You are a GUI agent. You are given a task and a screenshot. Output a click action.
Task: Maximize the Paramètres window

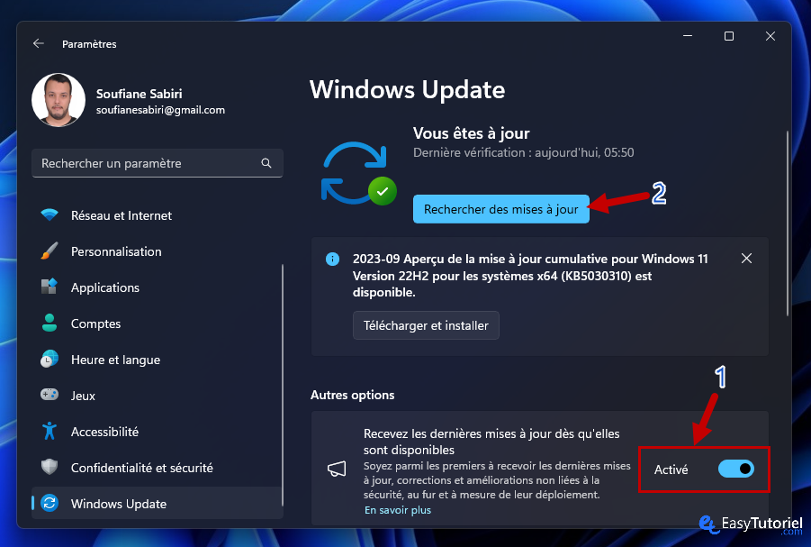pyautogui.click(x=729, y=36)
